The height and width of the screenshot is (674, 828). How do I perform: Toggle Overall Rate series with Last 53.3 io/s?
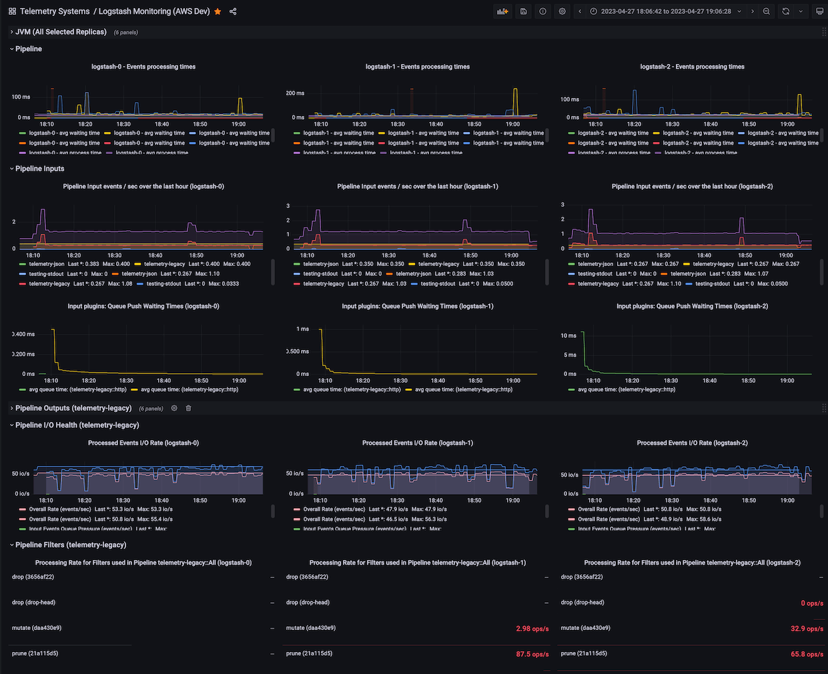pos(59,509)
